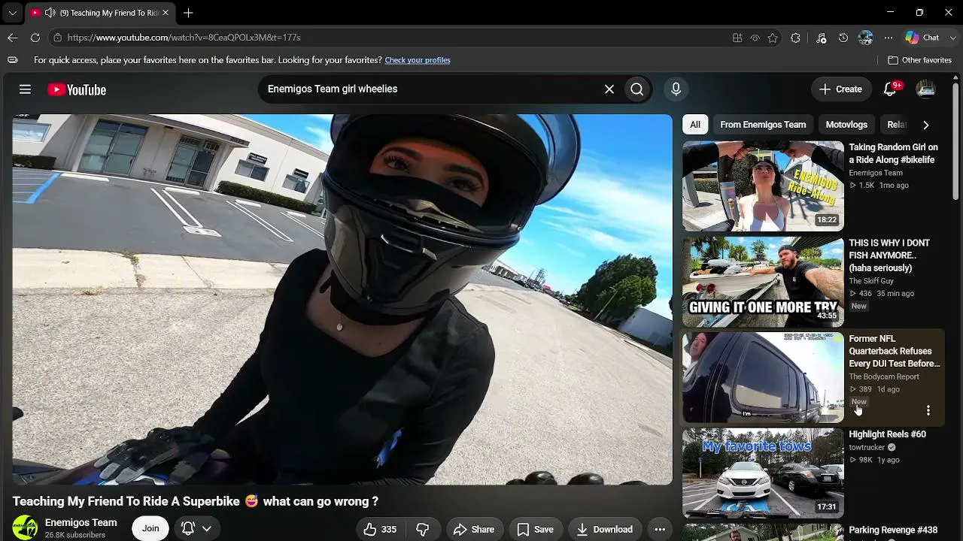963x541 pixels.
Task: Follow the Check your profiles link
Action: [x=418, y=60]
